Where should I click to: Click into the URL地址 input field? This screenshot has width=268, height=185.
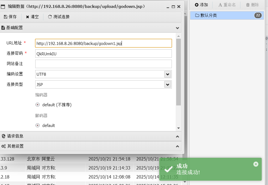[103, 43]
